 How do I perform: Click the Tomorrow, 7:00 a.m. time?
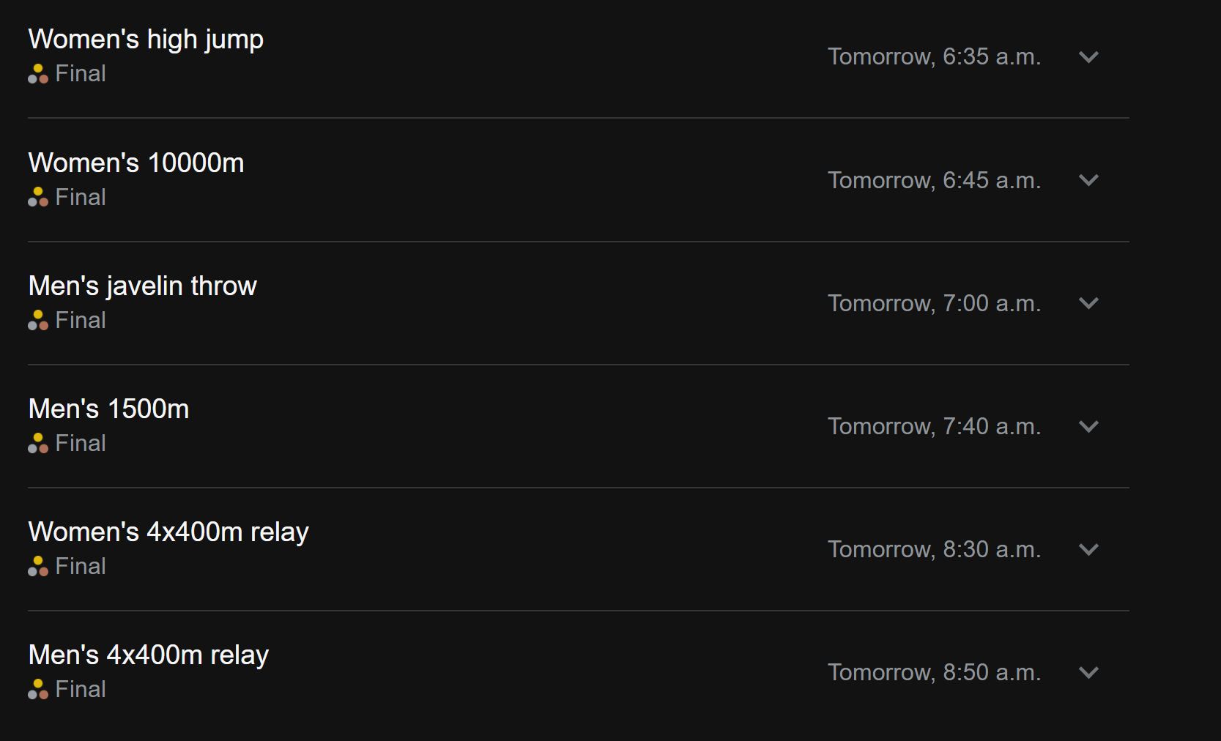click(x=934, y=303)
